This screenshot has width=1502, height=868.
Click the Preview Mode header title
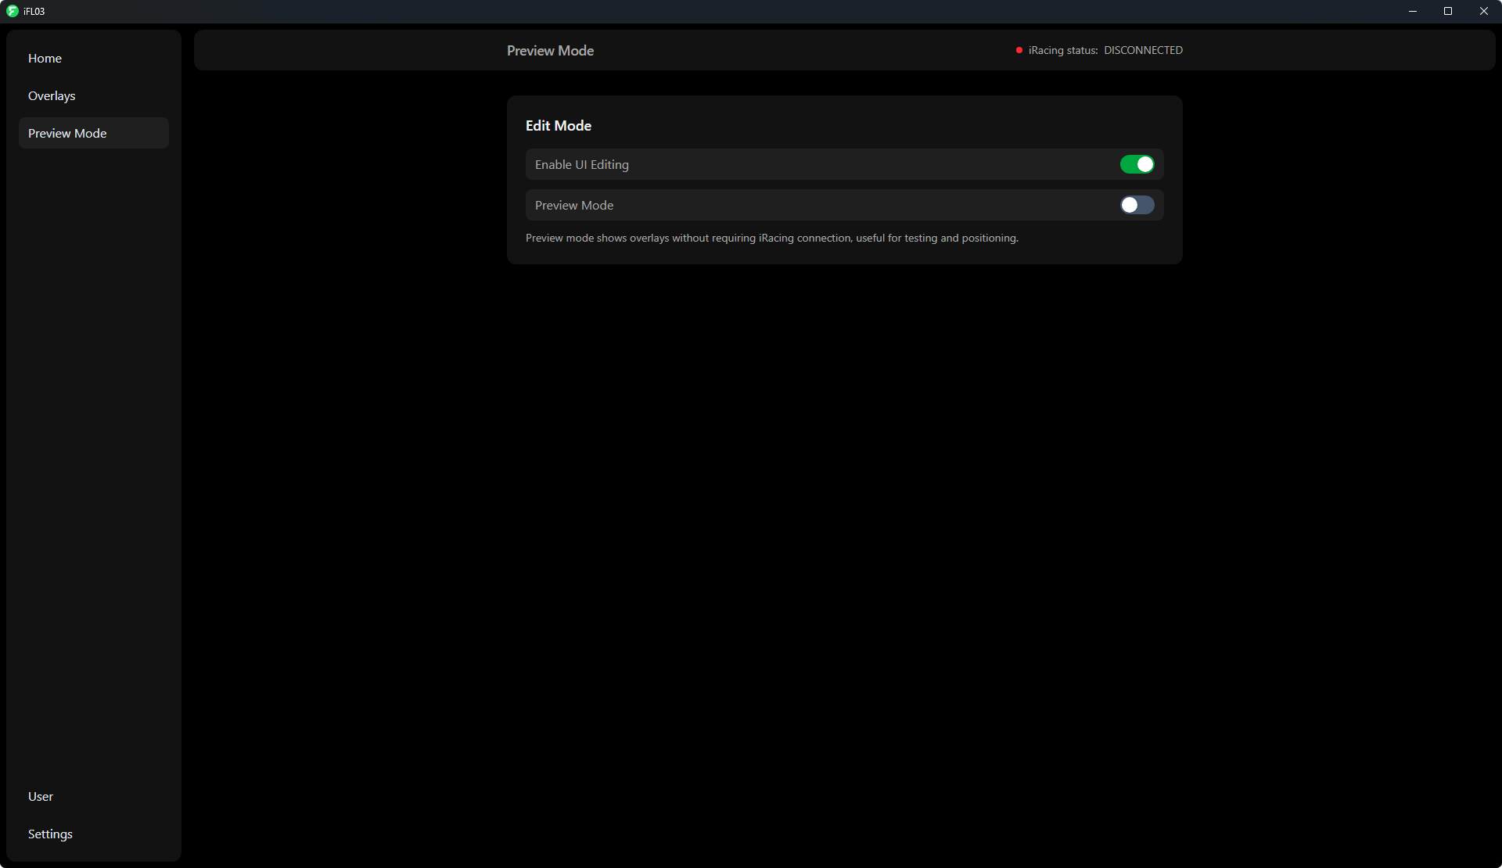click(x=550, y=50)
